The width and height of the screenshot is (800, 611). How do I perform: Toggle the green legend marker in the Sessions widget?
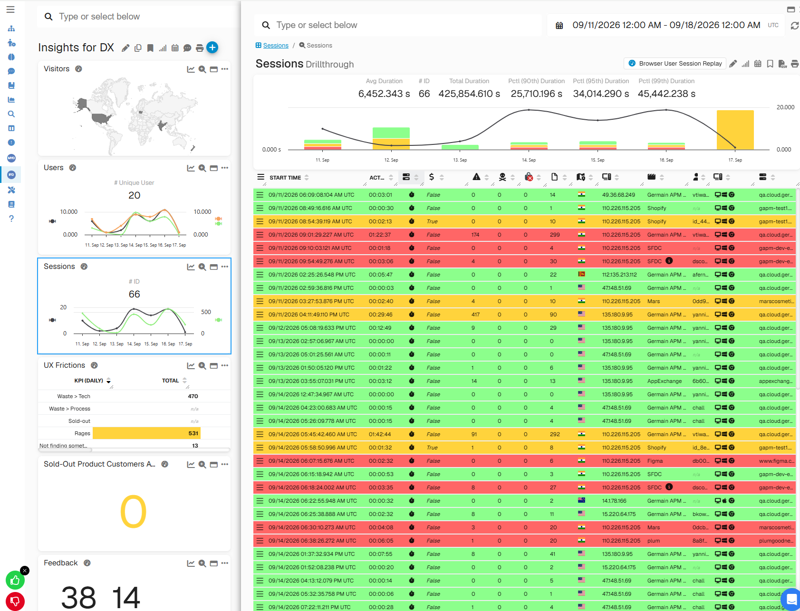(218, 320)
